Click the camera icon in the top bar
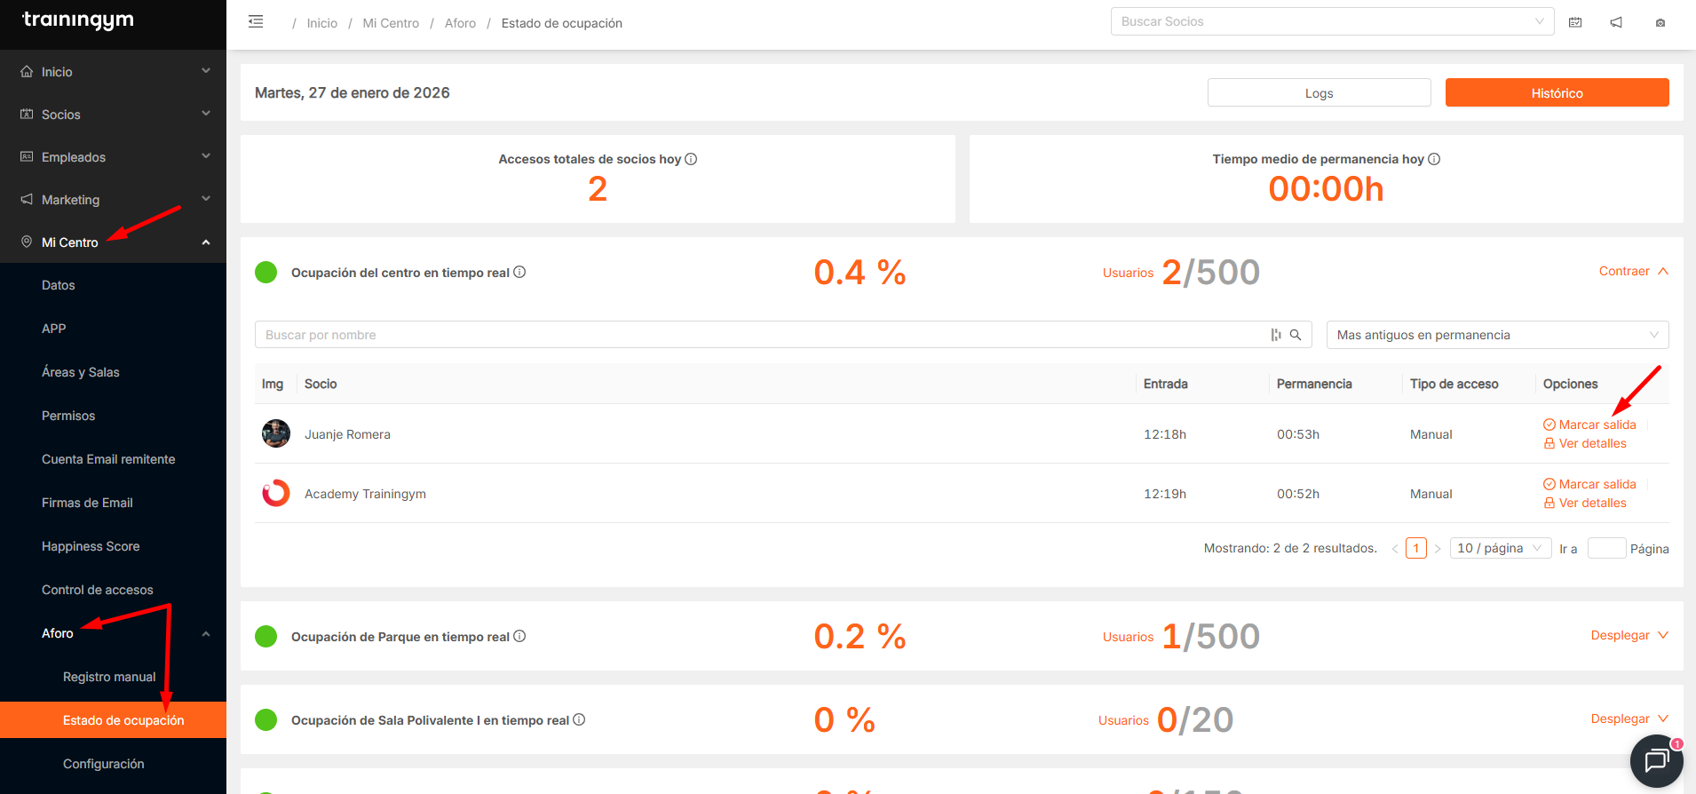Viewport: 1696px width, 794px height. coord(1660,23)
